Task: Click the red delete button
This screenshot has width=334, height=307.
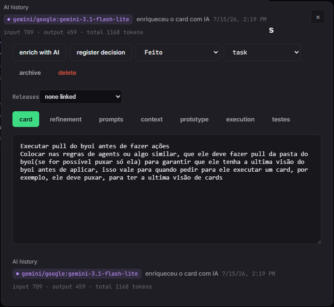Action: (x=67, y=72)
